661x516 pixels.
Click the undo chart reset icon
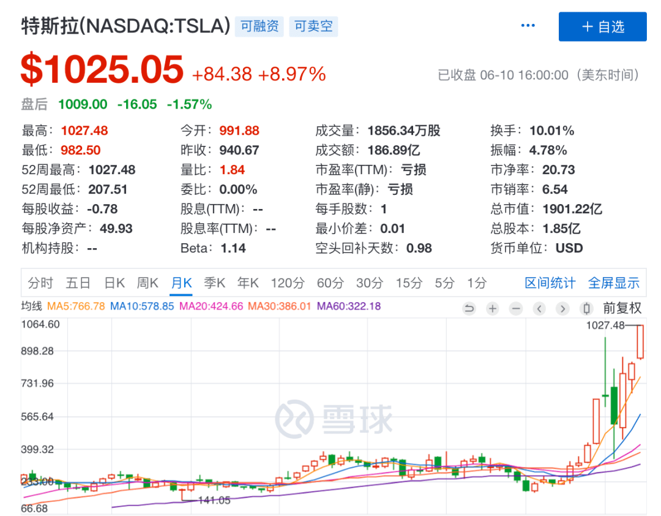[469, 308]
